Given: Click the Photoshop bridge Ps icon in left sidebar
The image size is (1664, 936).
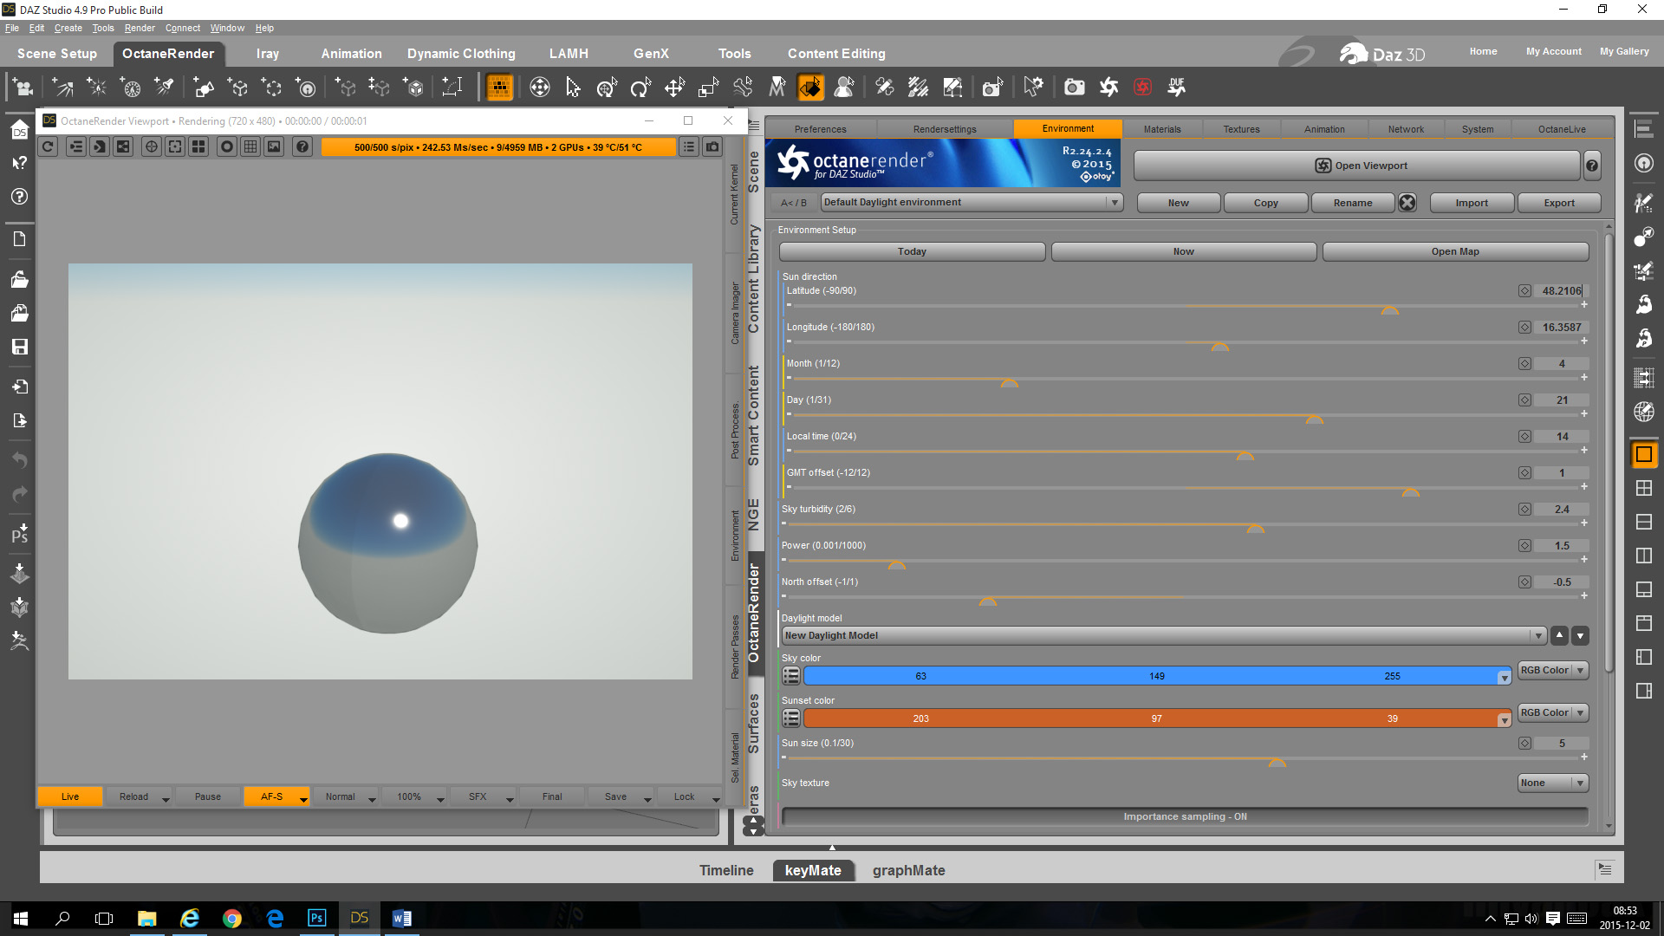Looking at the screenshot, I should pyautogui.click(x=19, y=534).
